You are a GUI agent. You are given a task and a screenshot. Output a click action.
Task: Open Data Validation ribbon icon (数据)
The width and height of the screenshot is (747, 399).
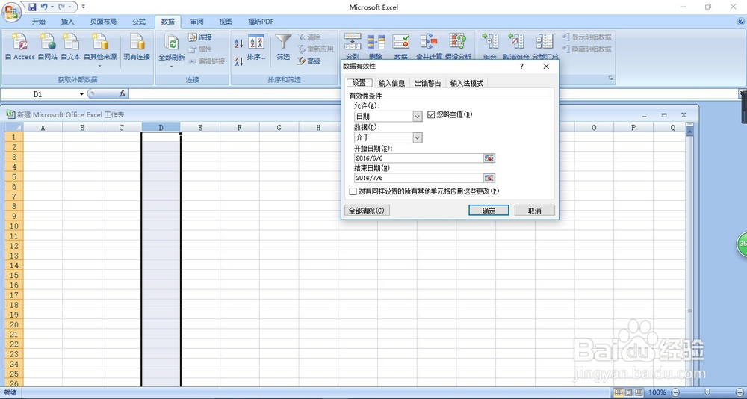tap(401, 46)
